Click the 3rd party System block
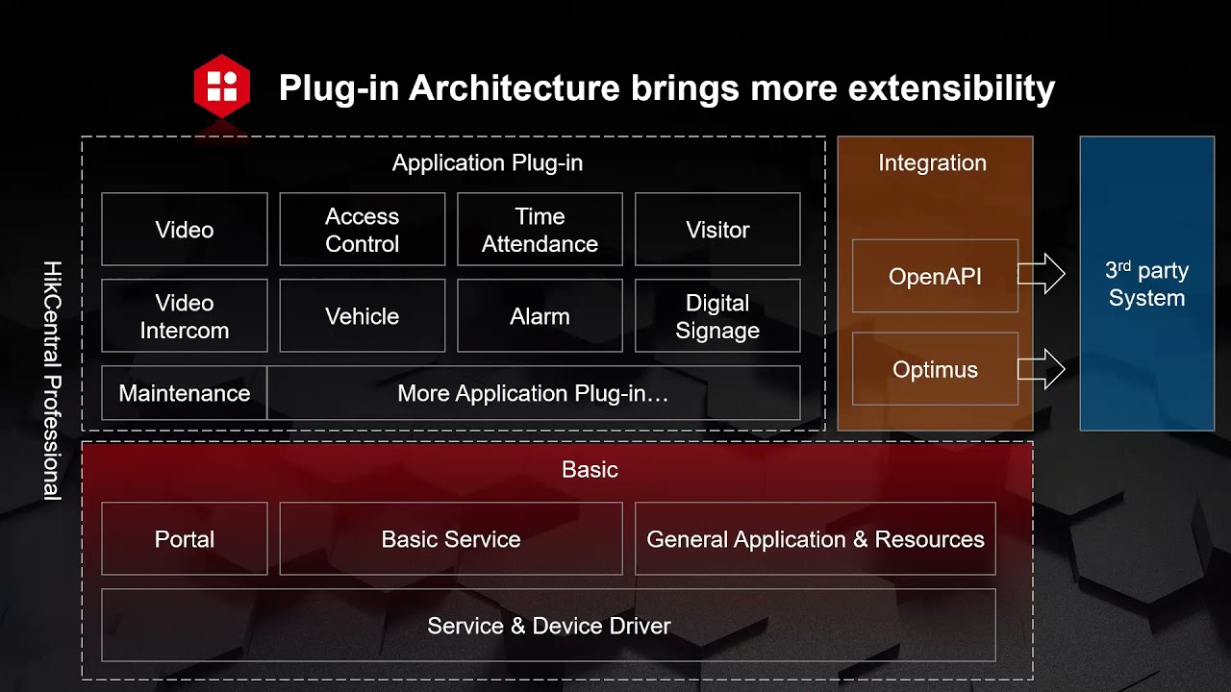 (x=1147, y=284)
